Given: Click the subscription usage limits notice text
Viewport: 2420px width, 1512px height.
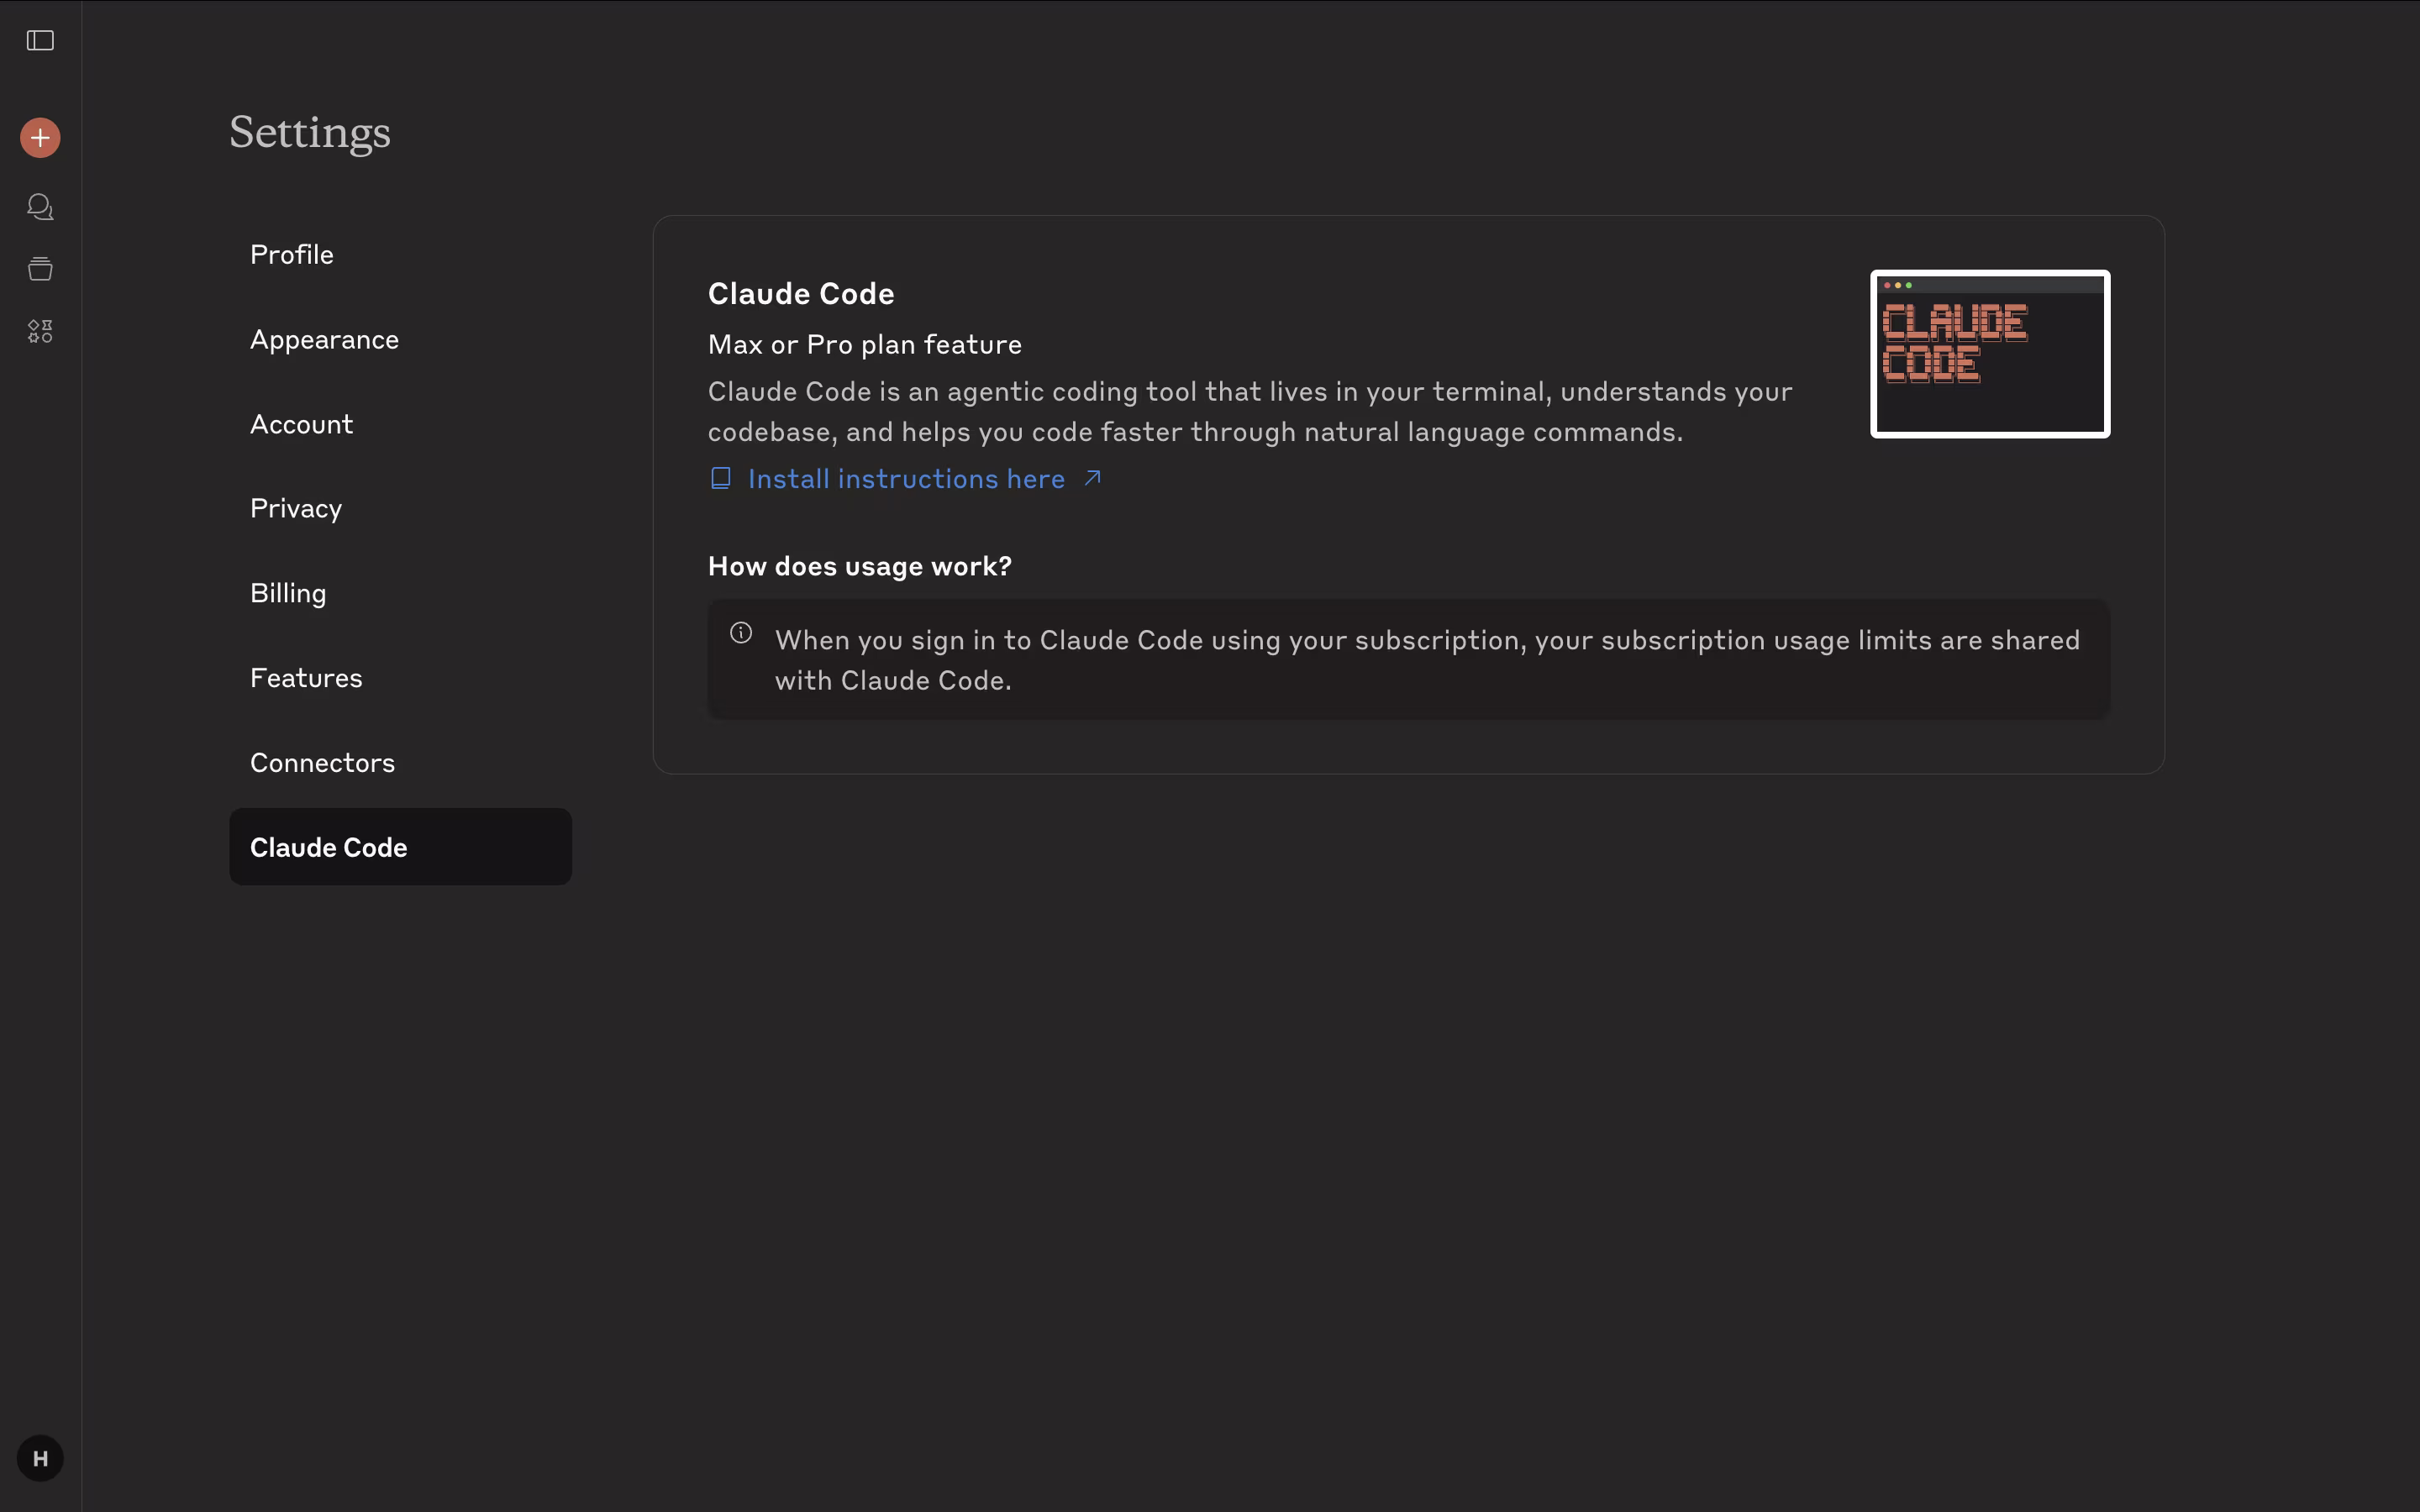Looking at the screenshot, I should [x=1427, y=660].
